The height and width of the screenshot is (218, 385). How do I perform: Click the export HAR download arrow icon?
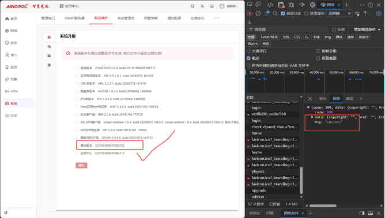coord(250,21)
